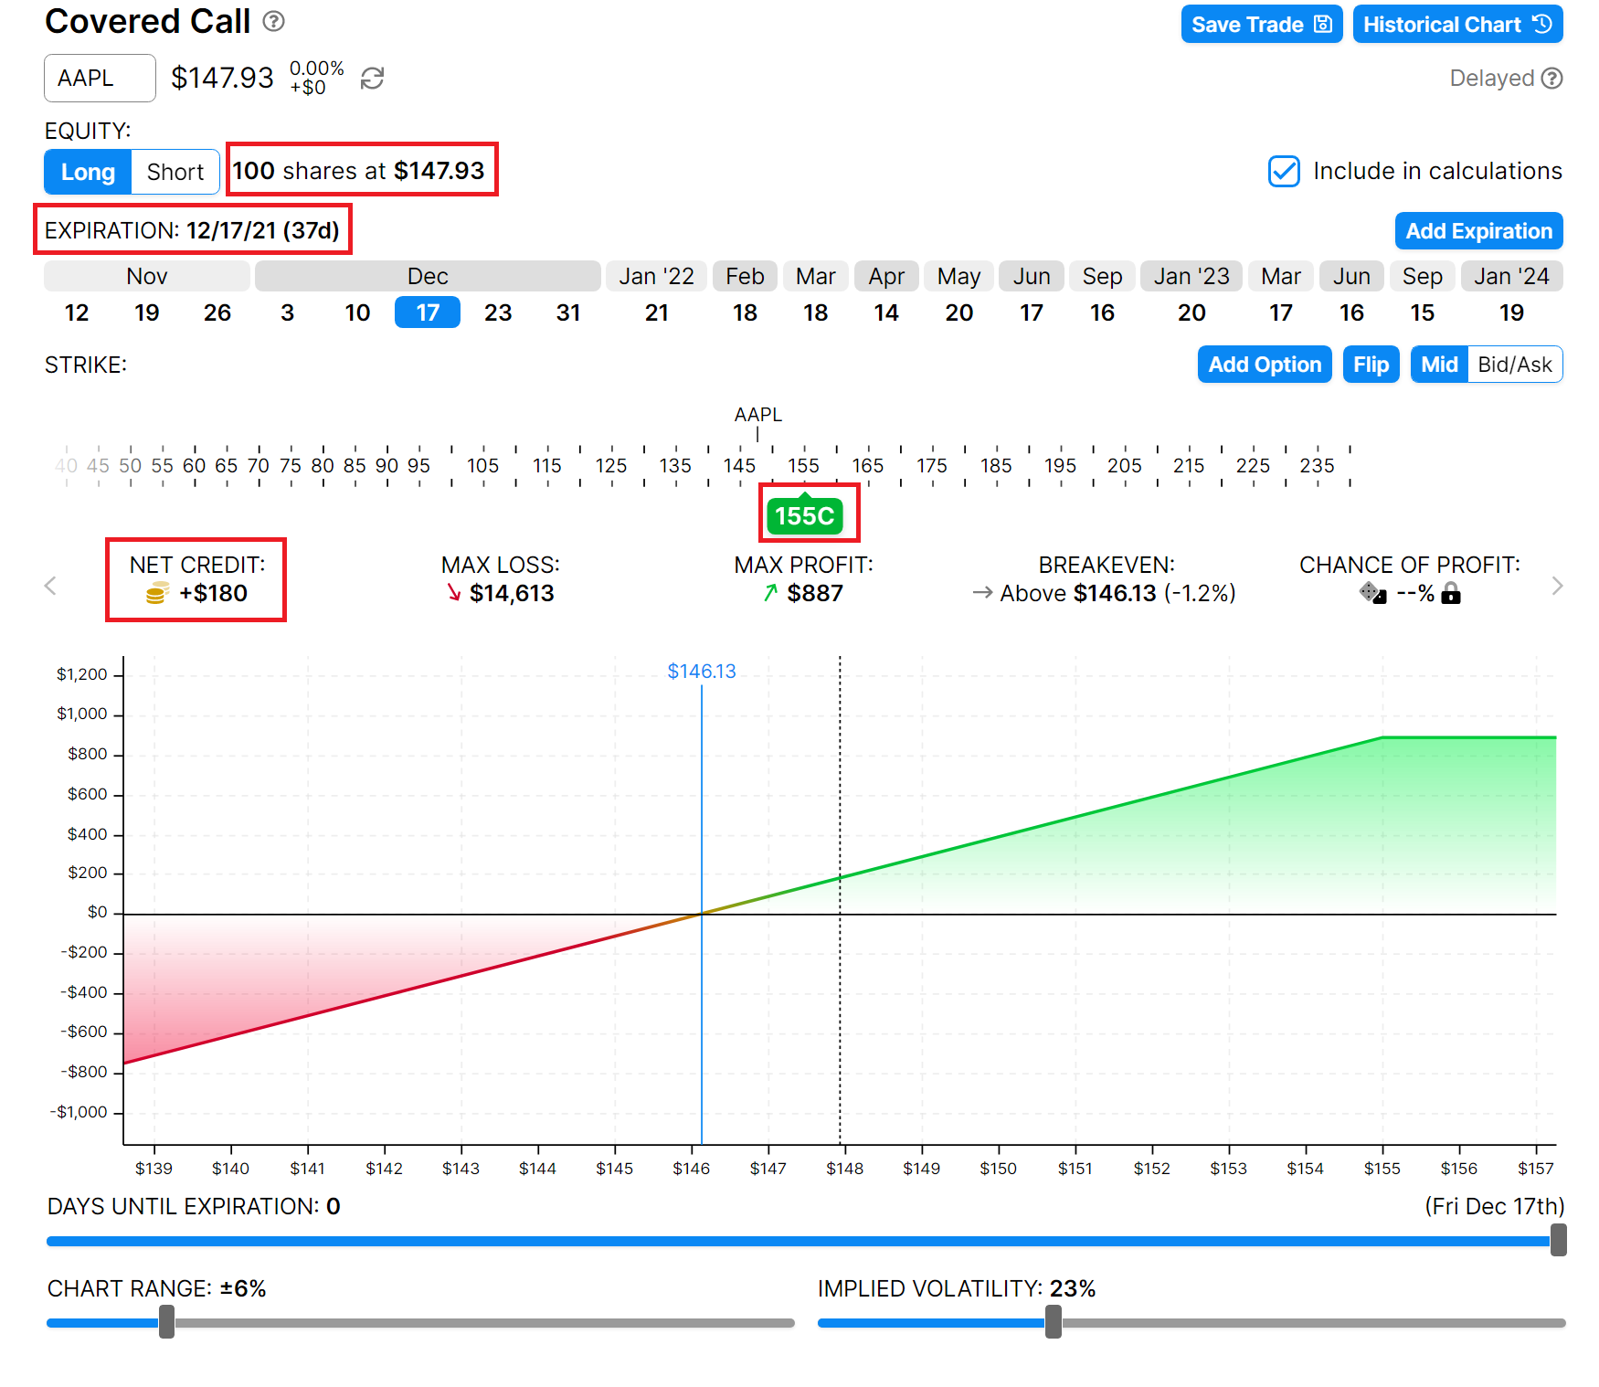Click the green up arrow by Max Profit
1599x1387 pixels.
(770, 594)
